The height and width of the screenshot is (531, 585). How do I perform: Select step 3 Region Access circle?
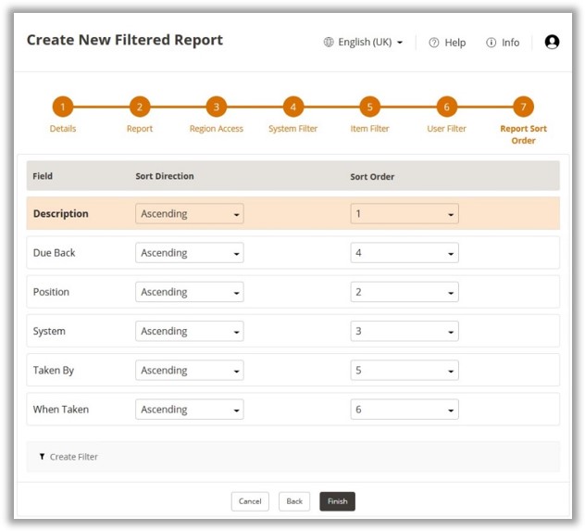pos(216,107)
